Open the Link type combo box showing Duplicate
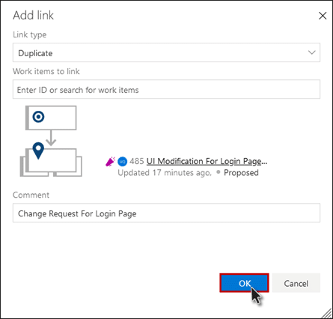The height and width of the screenshot is (319, 333). [166, 52]
